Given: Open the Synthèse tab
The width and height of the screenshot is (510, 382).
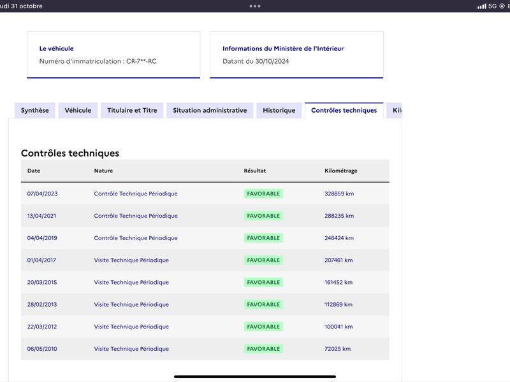Looking at the screenshot, I should click(35, 110).
